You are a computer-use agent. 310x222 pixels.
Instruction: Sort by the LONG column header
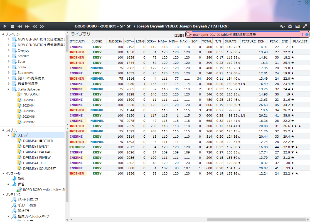pyautogui.click(x=140, y=41)
